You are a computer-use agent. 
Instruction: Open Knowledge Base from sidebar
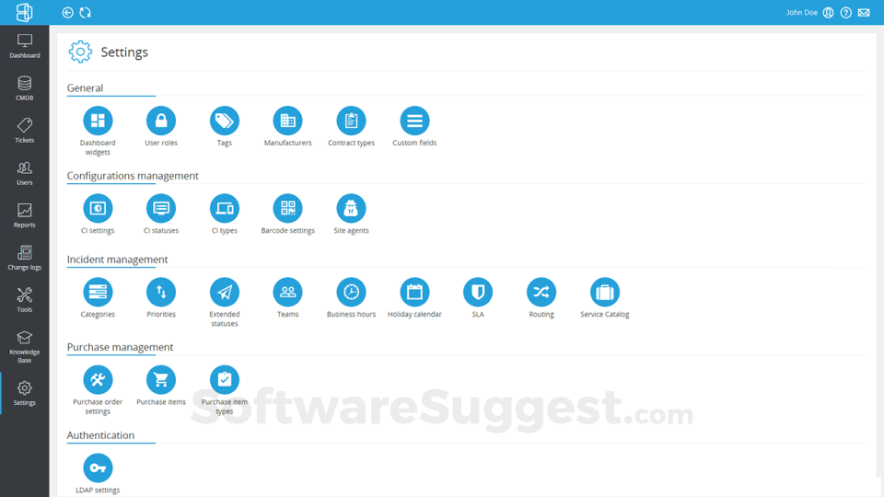(24, 347)
